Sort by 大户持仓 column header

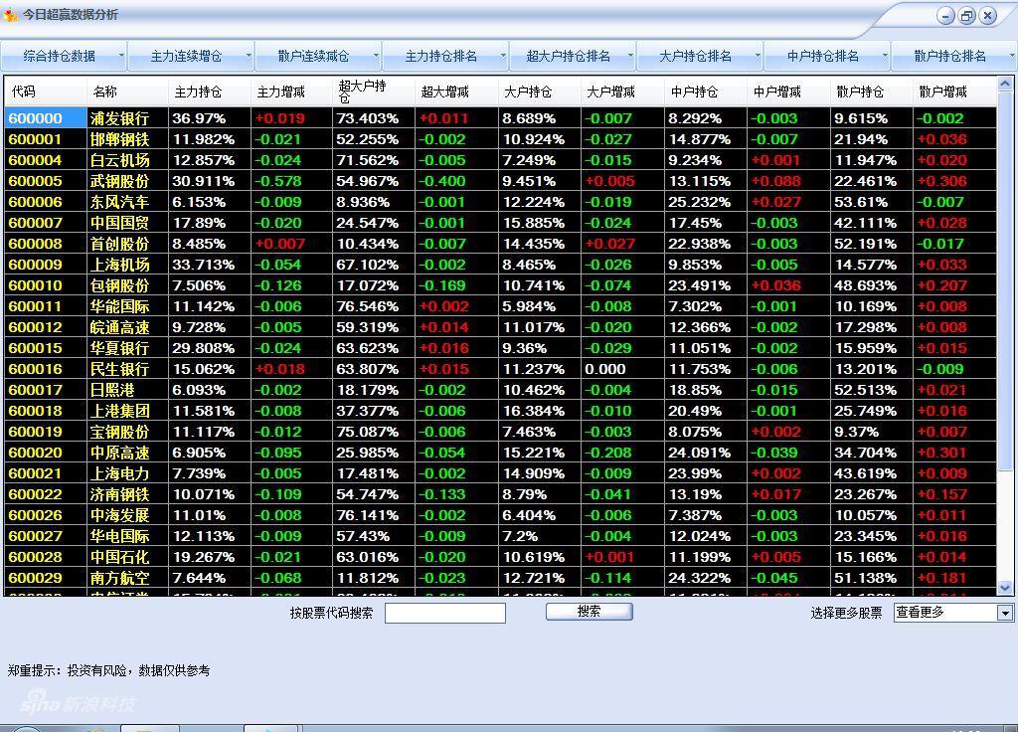540,92
